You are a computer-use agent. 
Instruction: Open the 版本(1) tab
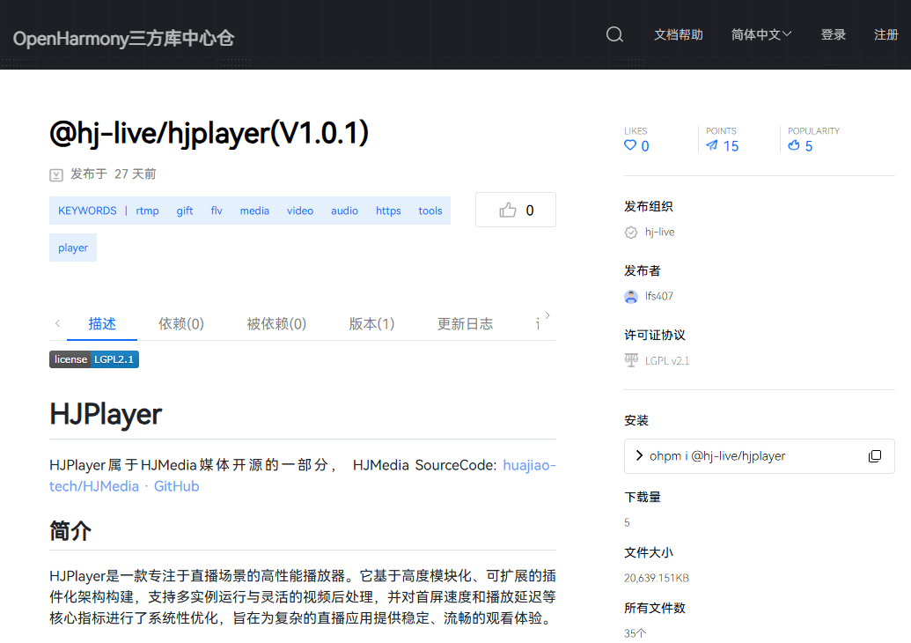coord(371,323)
